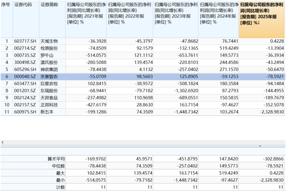Select stock code 002714.SZ
Viewport: 286px width, 194px height.
click(x=25, y=48)
